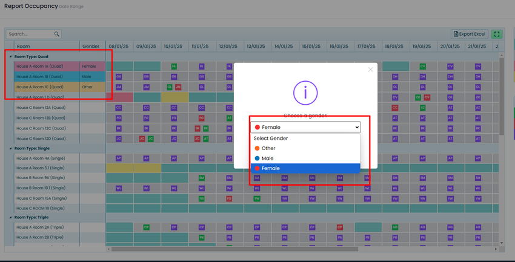
Task: Close the gender dialog with the X
Action: (371, 70)
